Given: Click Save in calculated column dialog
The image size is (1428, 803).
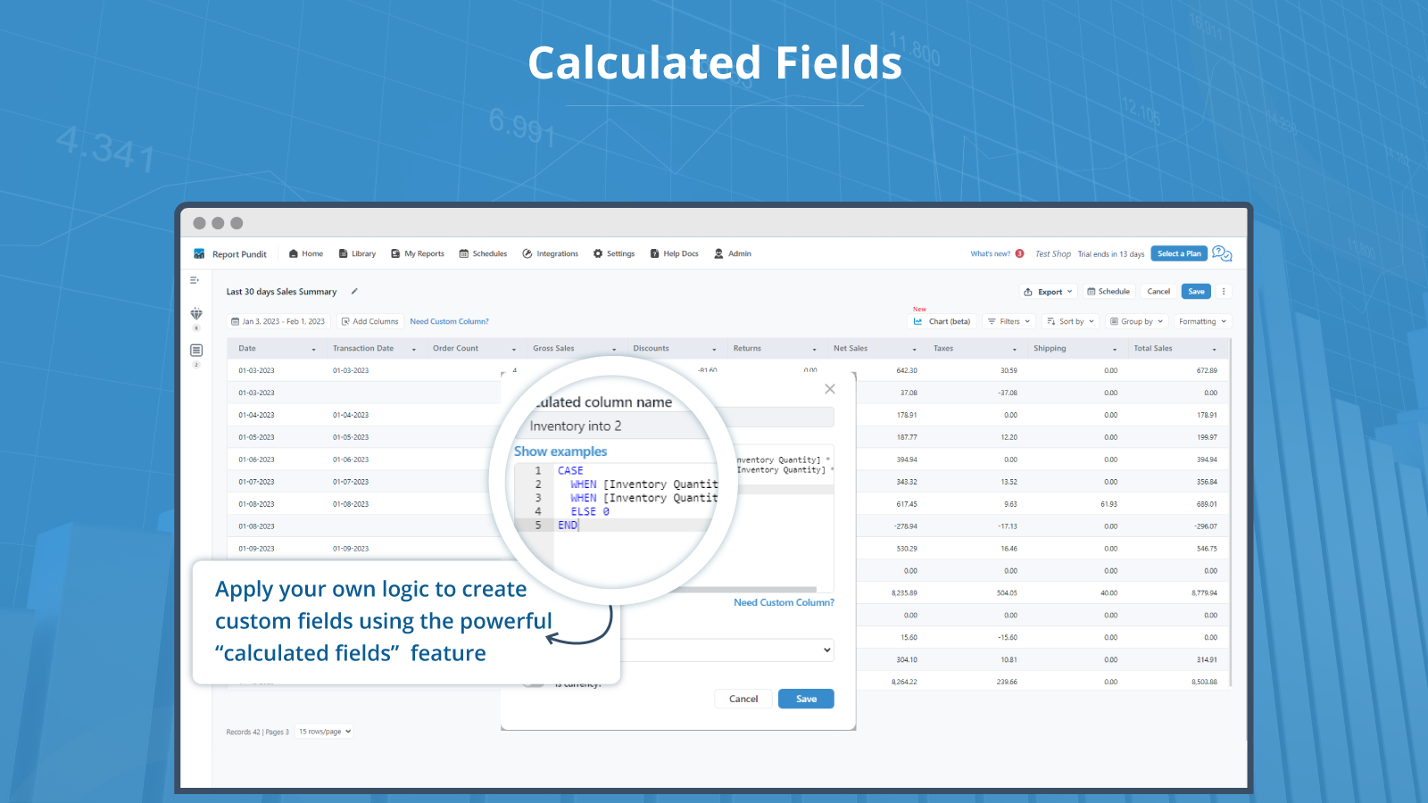Looking at the screenshot, I should tap(806, 699).
